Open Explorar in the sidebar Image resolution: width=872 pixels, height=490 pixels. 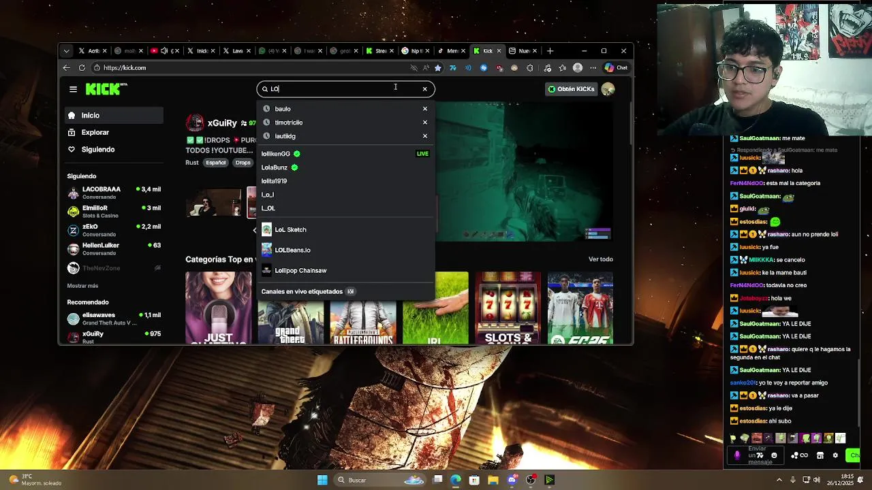coord(114,133)
